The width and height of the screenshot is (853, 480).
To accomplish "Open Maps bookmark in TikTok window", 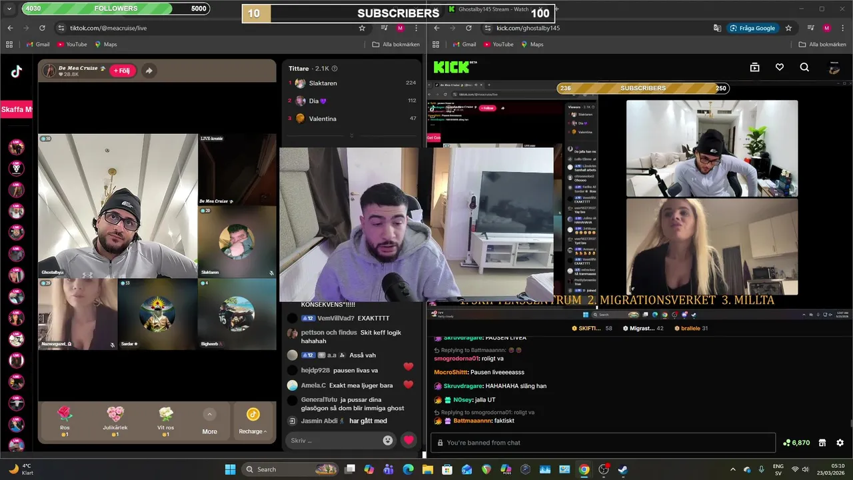I will point(106,44).
